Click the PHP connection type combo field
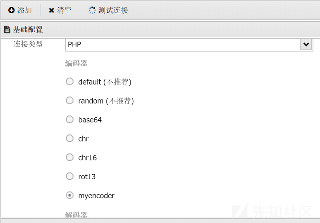This screenshot has width=320, height=223. 189,45
